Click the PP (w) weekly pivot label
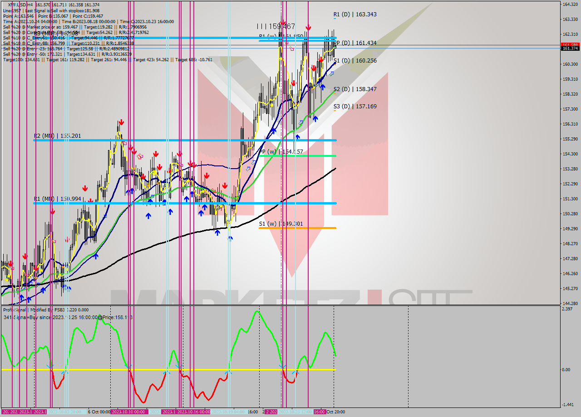The height and width of the screenshot is (417, 581). point(281,151)
